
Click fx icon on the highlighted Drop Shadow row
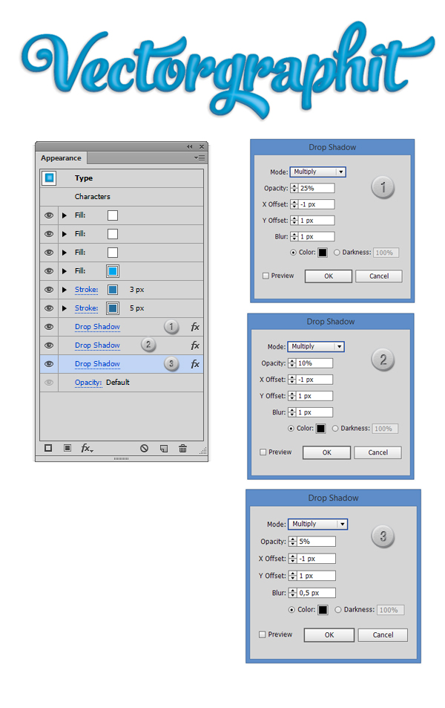tap(195, 364)
